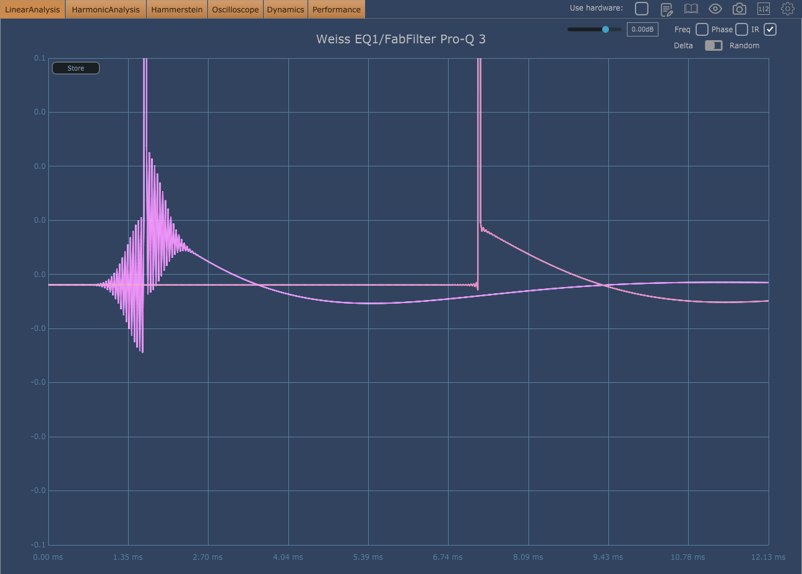Click the 6.74 ms axis label
The width and height of the screenshot is (802, 574).
click(448, 557)
